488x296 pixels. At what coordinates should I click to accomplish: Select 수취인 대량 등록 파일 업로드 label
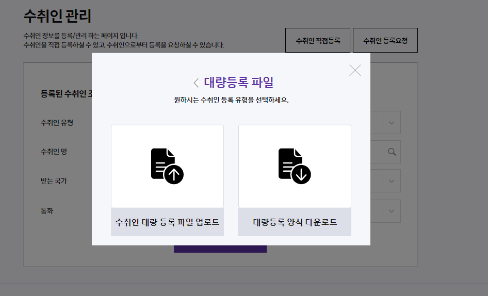167,222
